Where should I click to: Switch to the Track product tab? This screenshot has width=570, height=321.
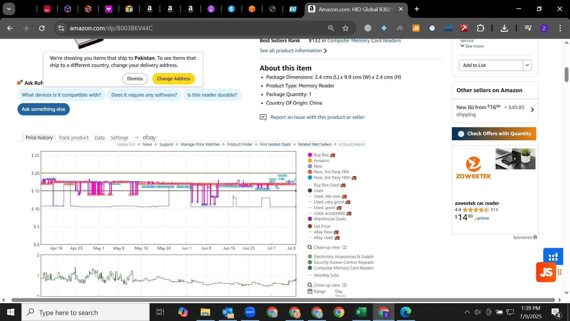[74, 138]
